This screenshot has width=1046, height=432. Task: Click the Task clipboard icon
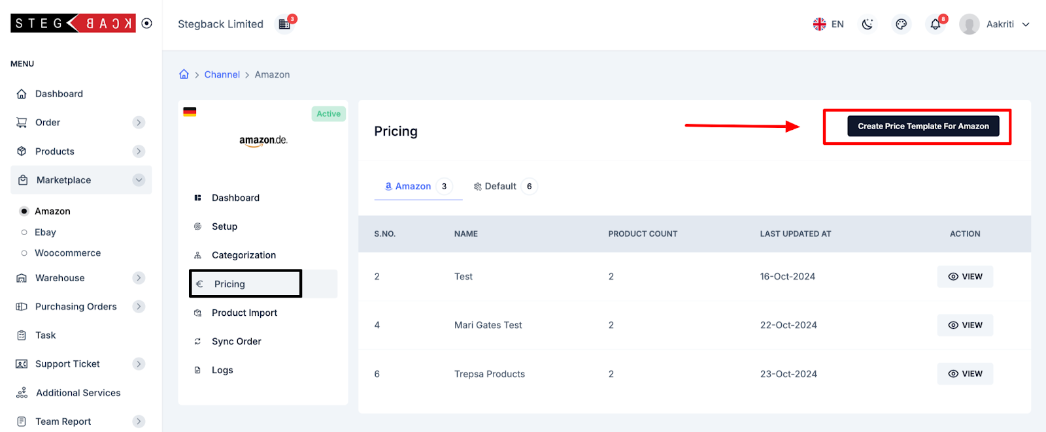click(x=22, y=335)
